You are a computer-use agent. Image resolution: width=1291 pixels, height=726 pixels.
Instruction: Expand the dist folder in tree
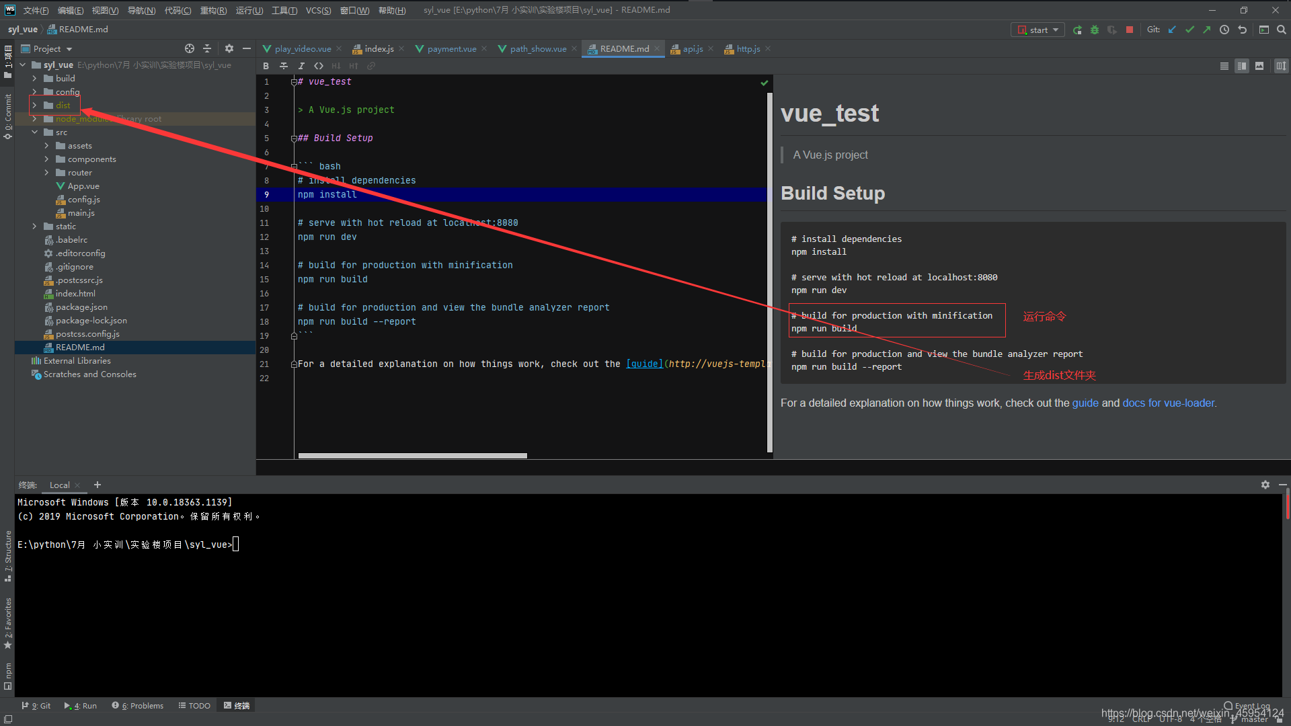pos(34,106)
